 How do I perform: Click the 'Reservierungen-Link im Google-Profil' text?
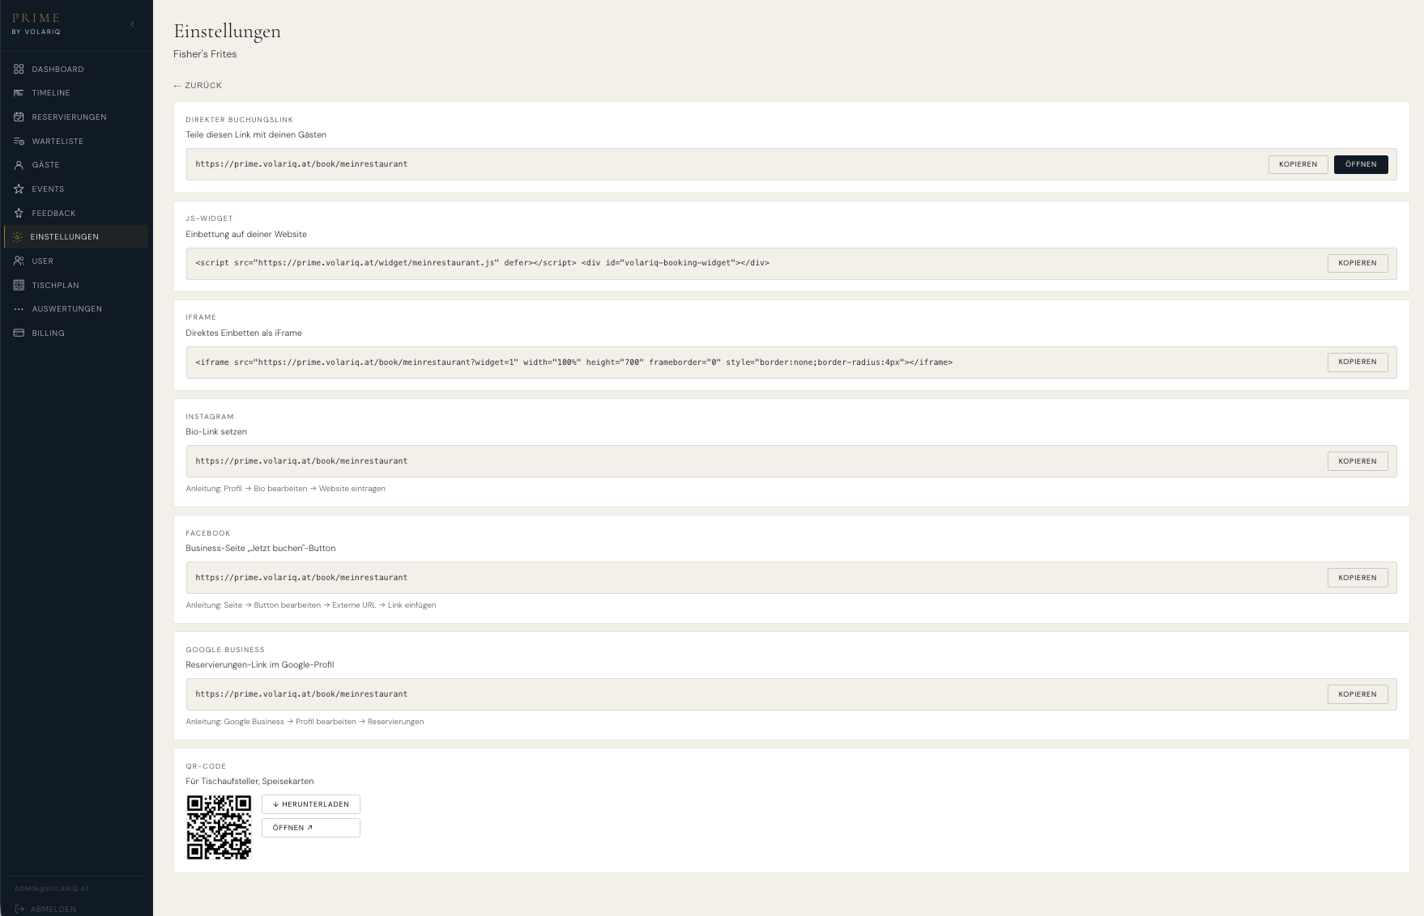pos(260,665)
